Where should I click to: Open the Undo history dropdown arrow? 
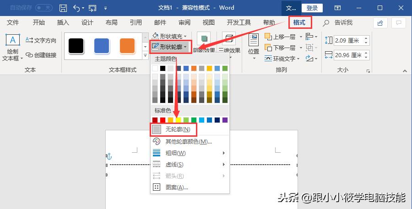(83, 8)
